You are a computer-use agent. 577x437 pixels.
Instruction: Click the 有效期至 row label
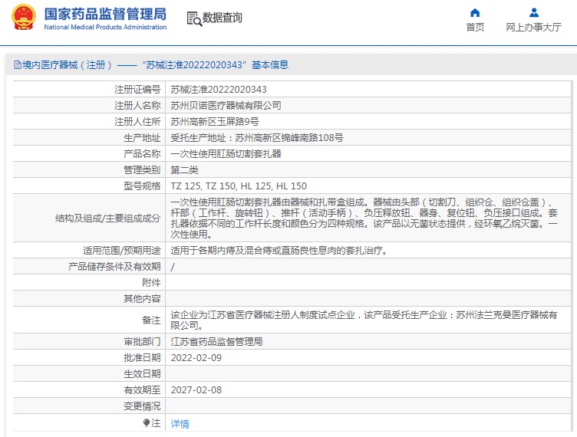pyautogui.click(x=143, y=390)
